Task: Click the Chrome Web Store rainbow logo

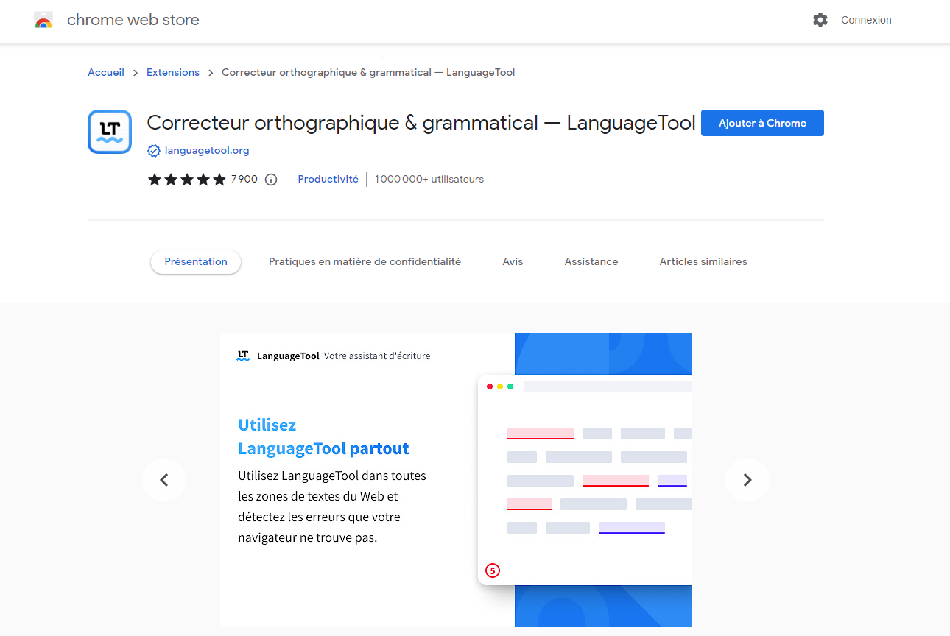Action: coord(43,20)
